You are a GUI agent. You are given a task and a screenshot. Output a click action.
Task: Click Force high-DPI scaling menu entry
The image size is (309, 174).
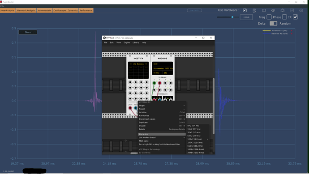162,144
